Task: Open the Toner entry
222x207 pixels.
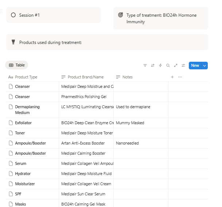Action: point(20,133)
